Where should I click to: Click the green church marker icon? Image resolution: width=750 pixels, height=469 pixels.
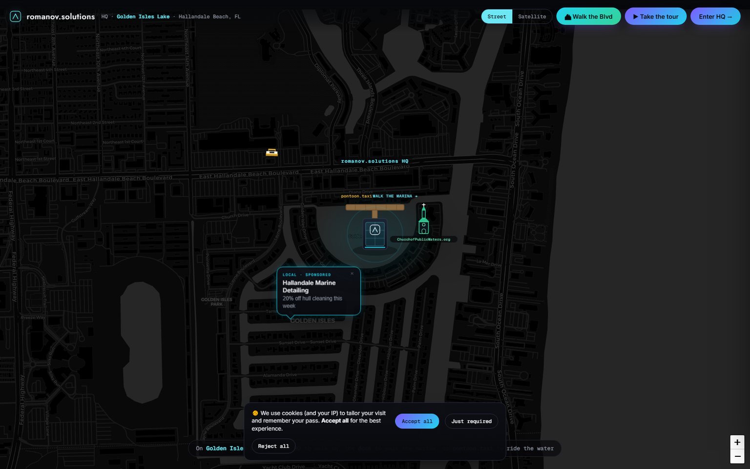coord(424,219)
